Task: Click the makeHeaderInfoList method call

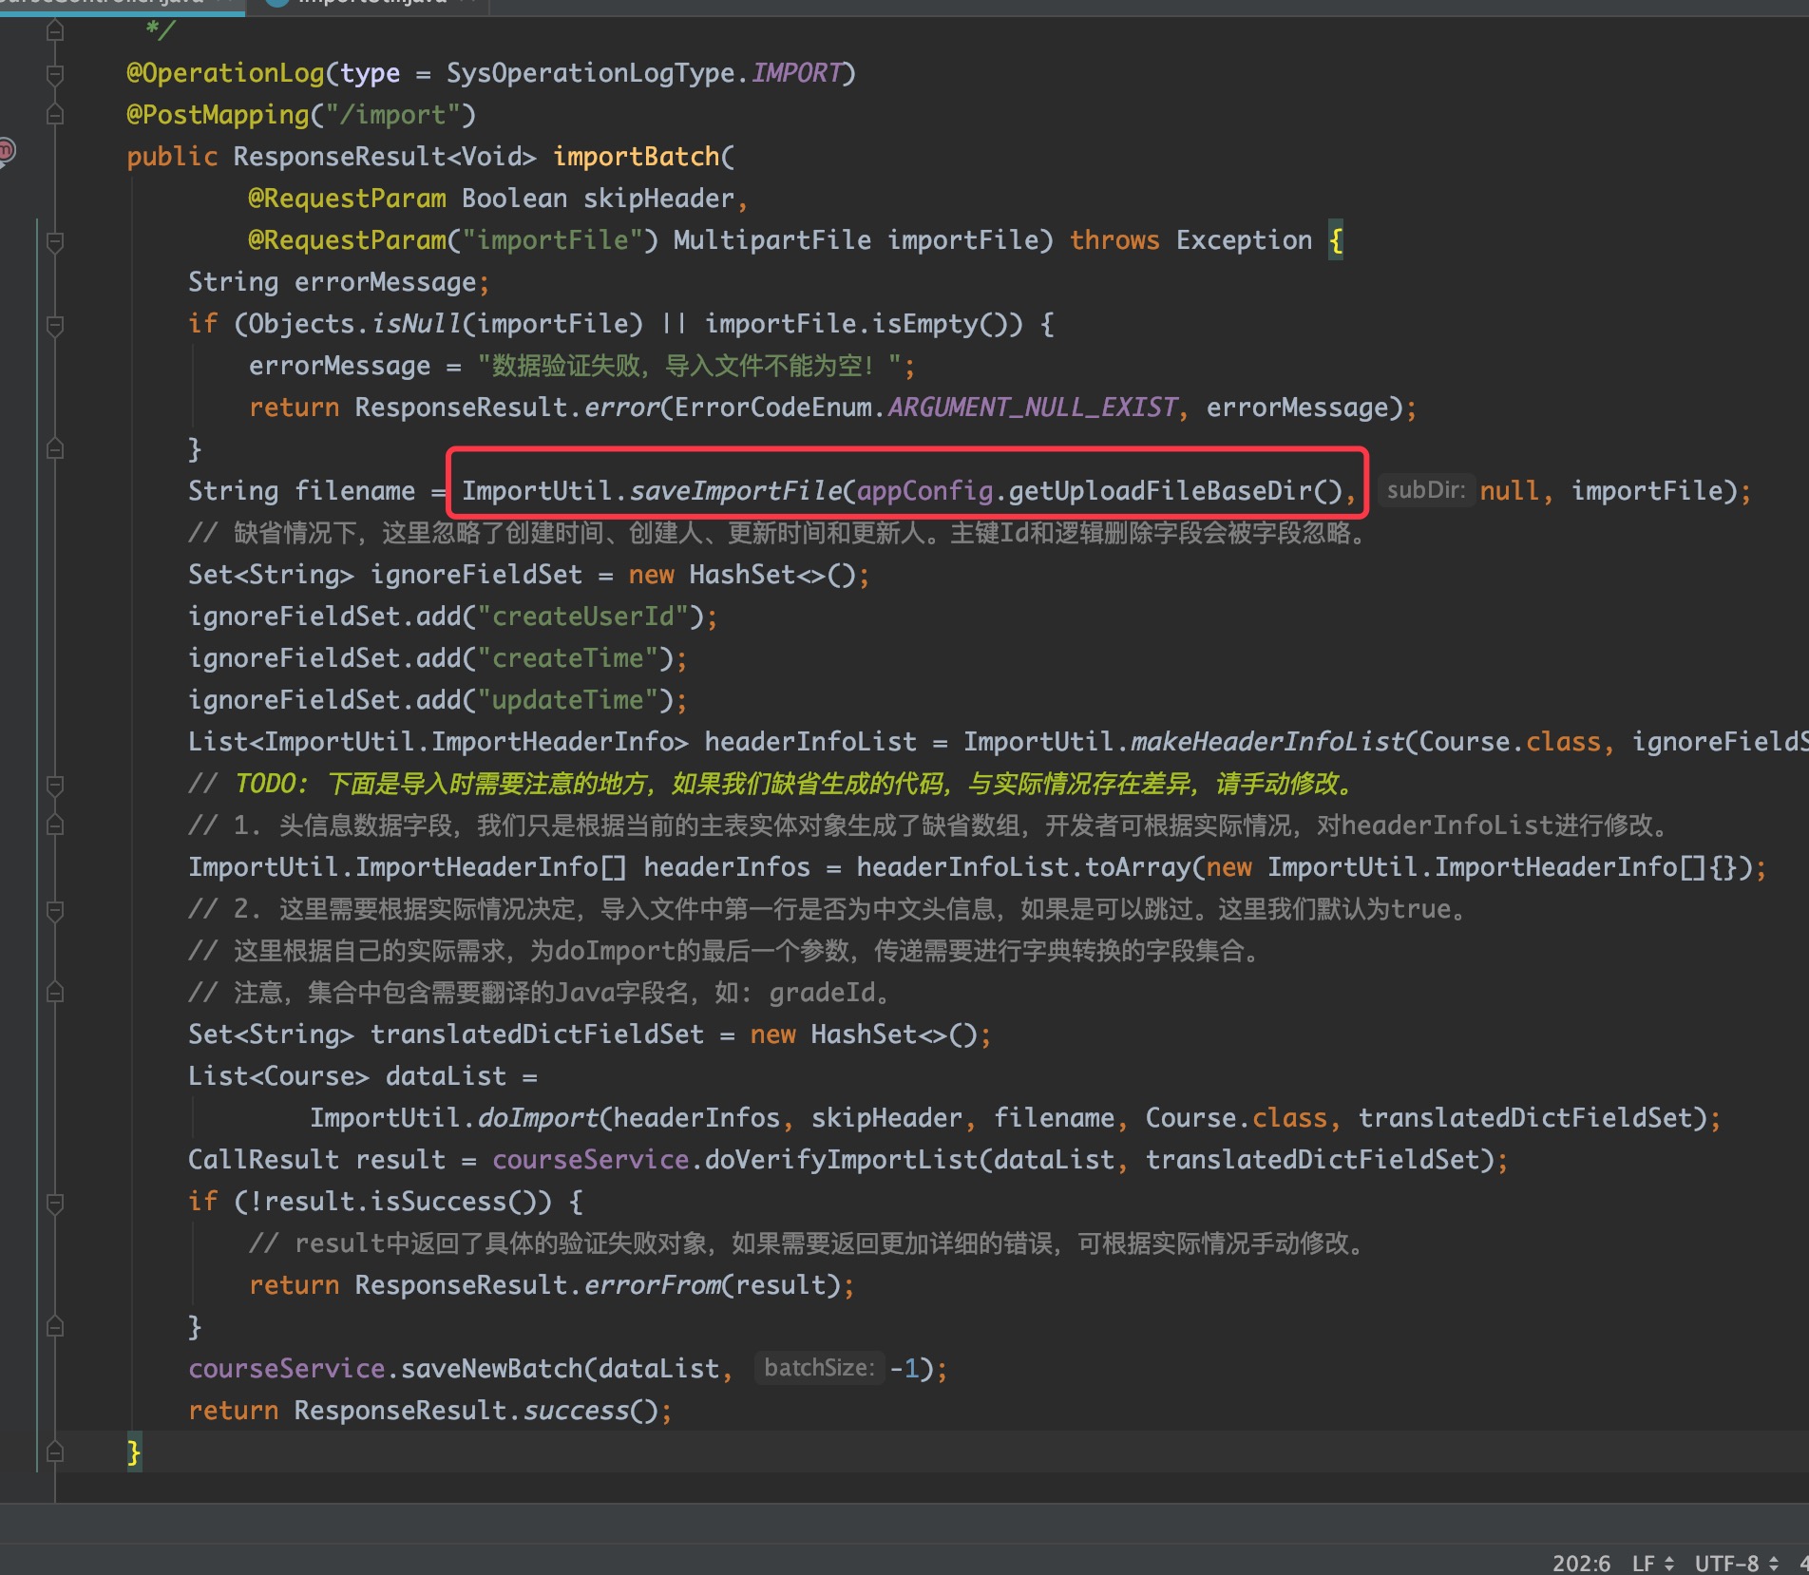Action: point(1266,742)
